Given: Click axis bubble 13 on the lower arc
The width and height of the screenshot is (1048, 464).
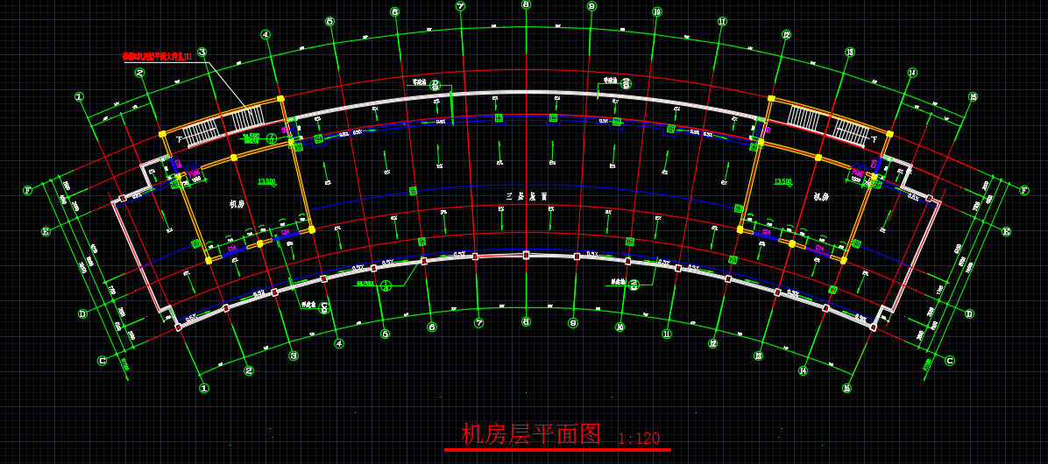Looking at the screenshot, I should pos(758,355).
